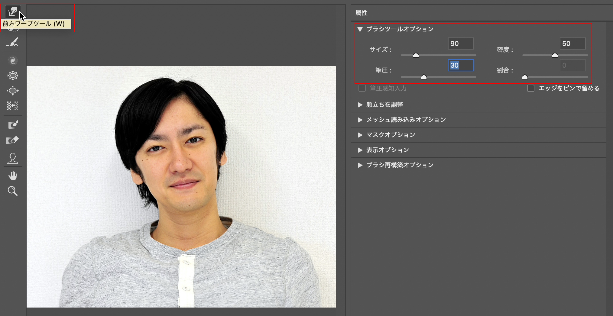This screenshot has height=316, width=613.
Task: Select the Bloat tool
Action: point(12,91)
